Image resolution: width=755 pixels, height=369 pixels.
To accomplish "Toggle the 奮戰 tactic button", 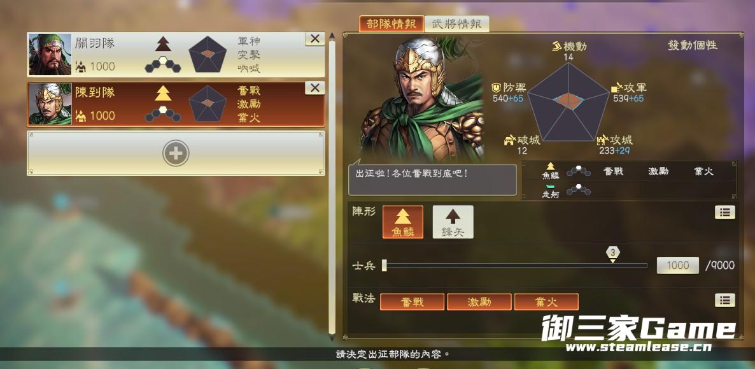I will [x=412, y=302].
